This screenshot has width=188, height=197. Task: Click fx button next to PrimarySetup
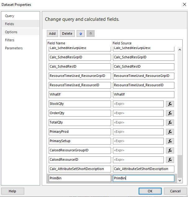(x=170, y=141)
